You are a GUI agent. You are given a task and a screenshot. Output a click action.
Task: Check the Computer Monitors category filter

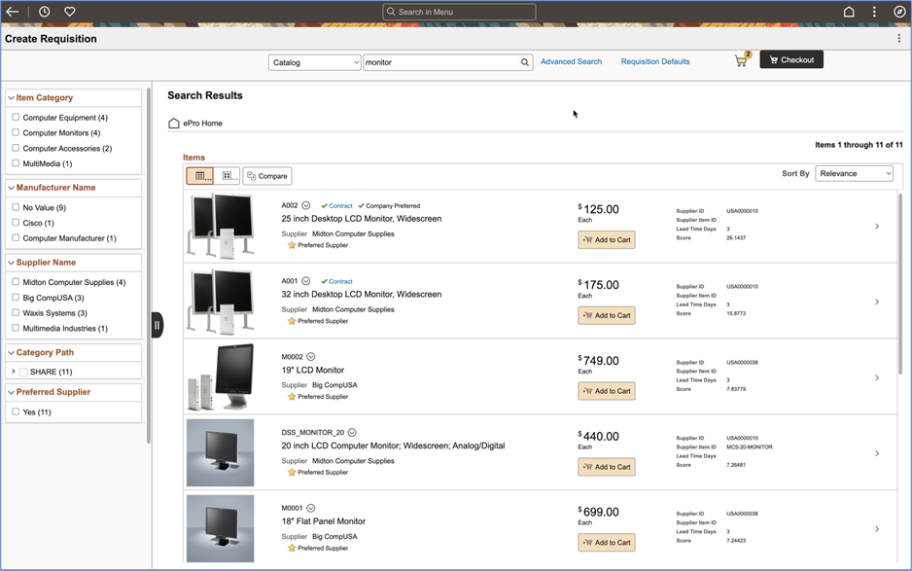click(16, 132)
